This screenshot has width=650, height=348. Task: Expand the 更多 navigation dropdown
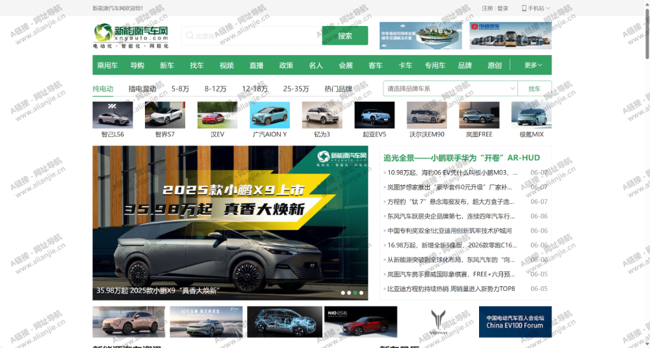[x=533, y=65]
